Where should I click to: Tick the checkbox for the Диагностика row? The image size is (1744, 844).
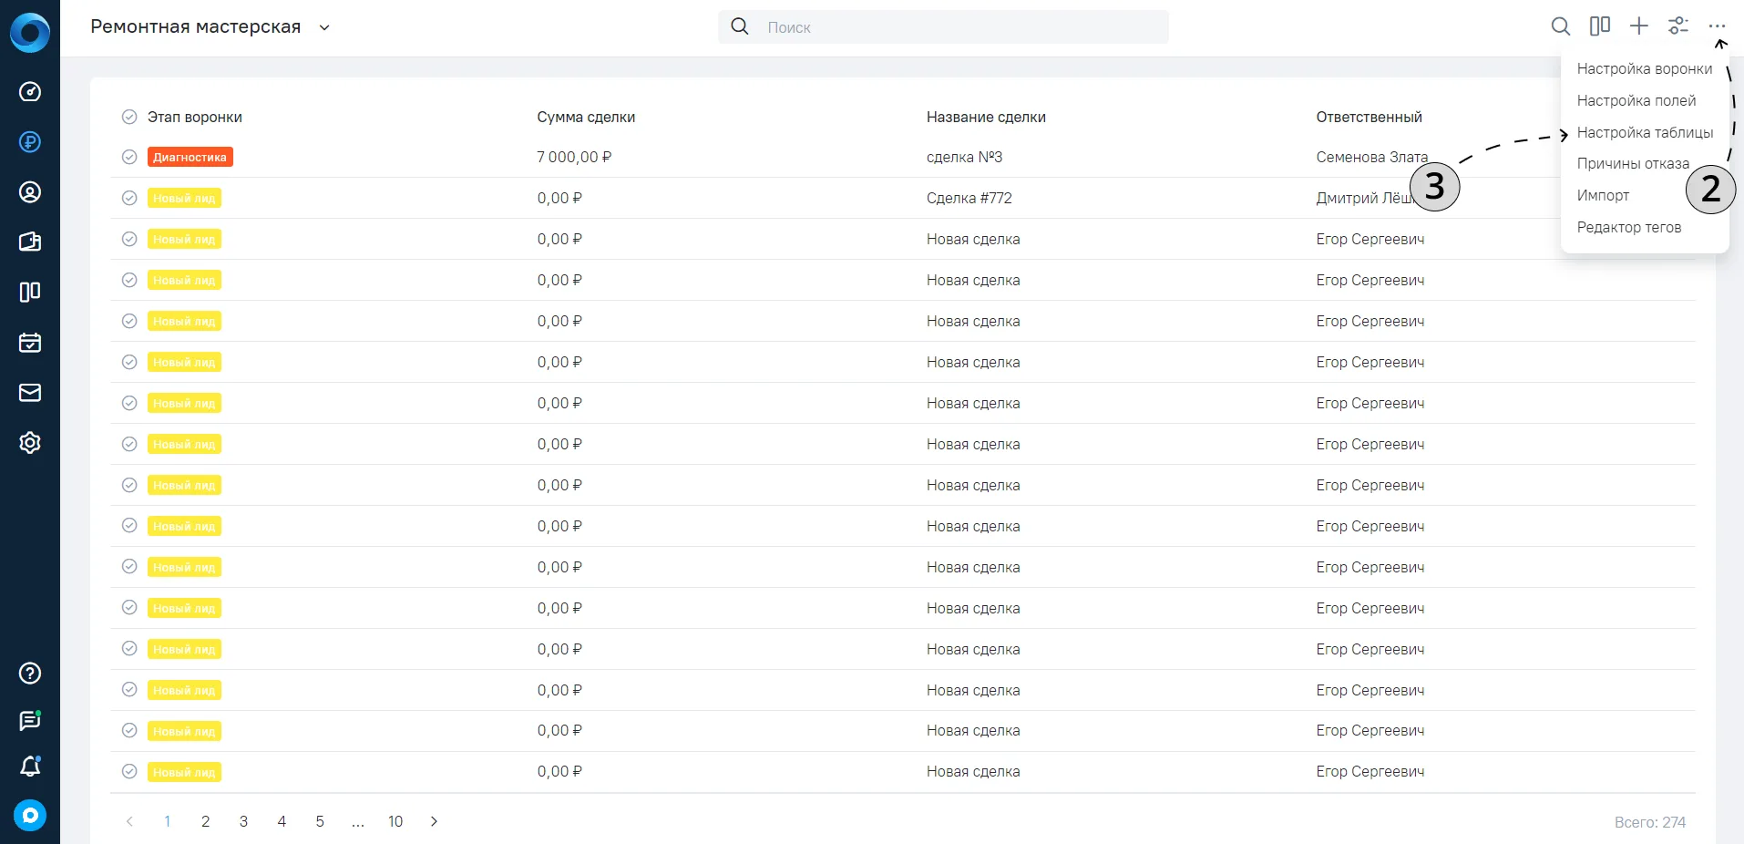(129, 157)
